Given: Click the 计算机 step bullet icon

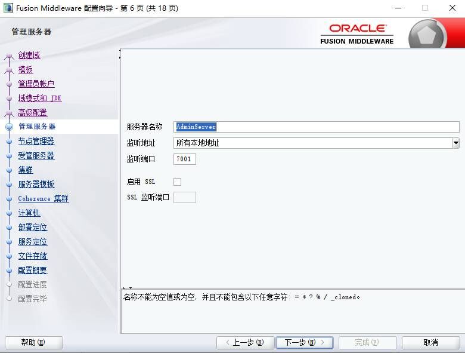Looking at the screenshot, I should [x=9, y=213].
